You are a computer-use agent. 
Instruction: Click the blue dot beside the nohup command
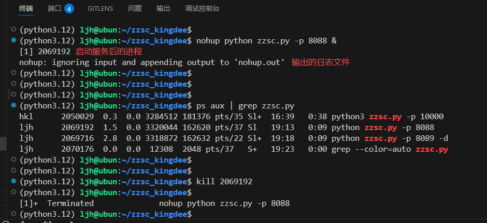pos(13,40)
